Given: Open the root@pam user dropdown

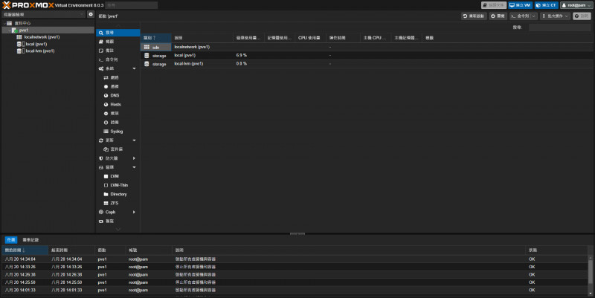Looking at the screenshot, I should [576, 5].
